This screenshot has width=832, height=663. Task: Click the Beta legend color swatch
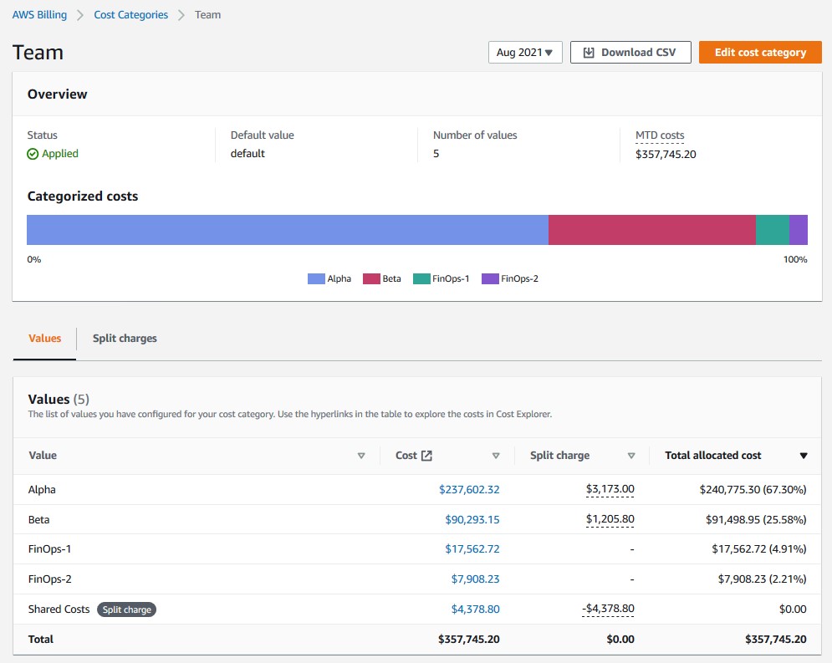(x=369, y=278)
